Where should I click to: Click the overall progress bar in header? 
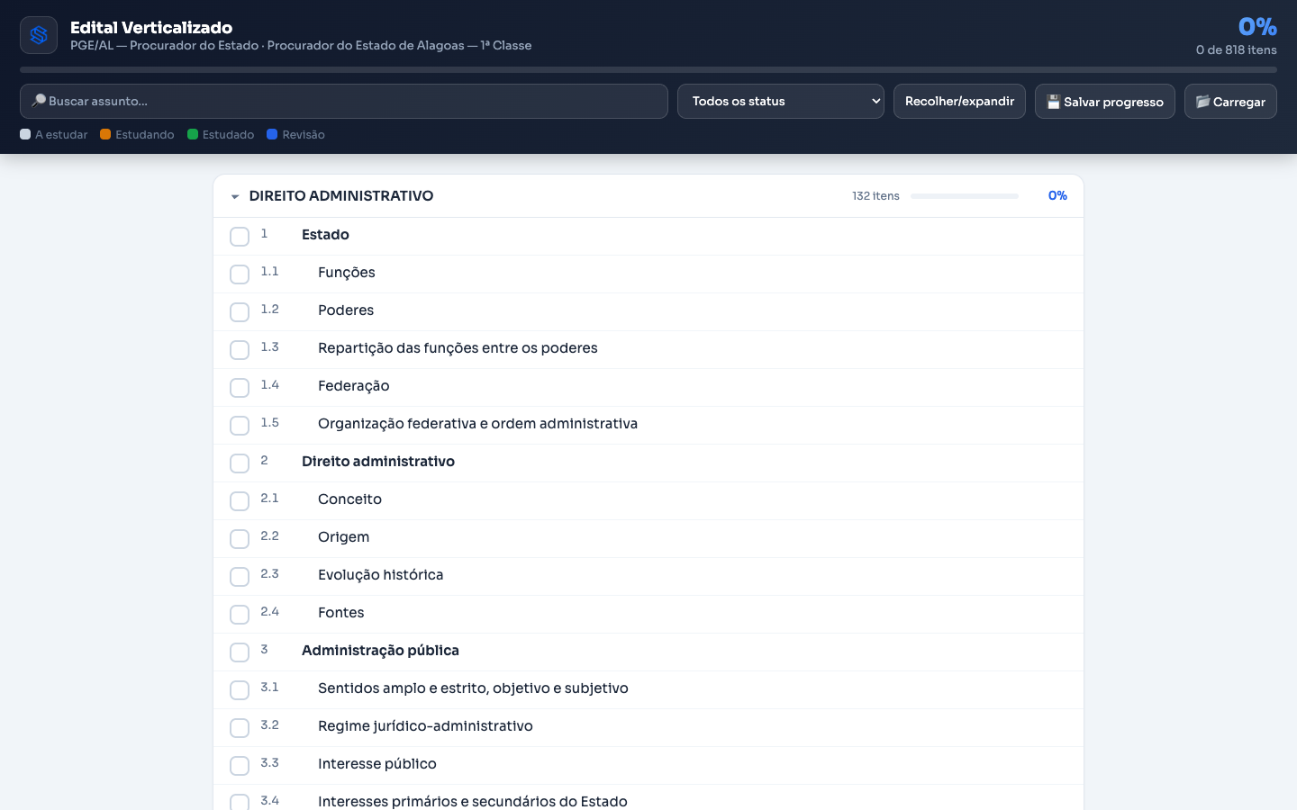(x=648, y=69)
